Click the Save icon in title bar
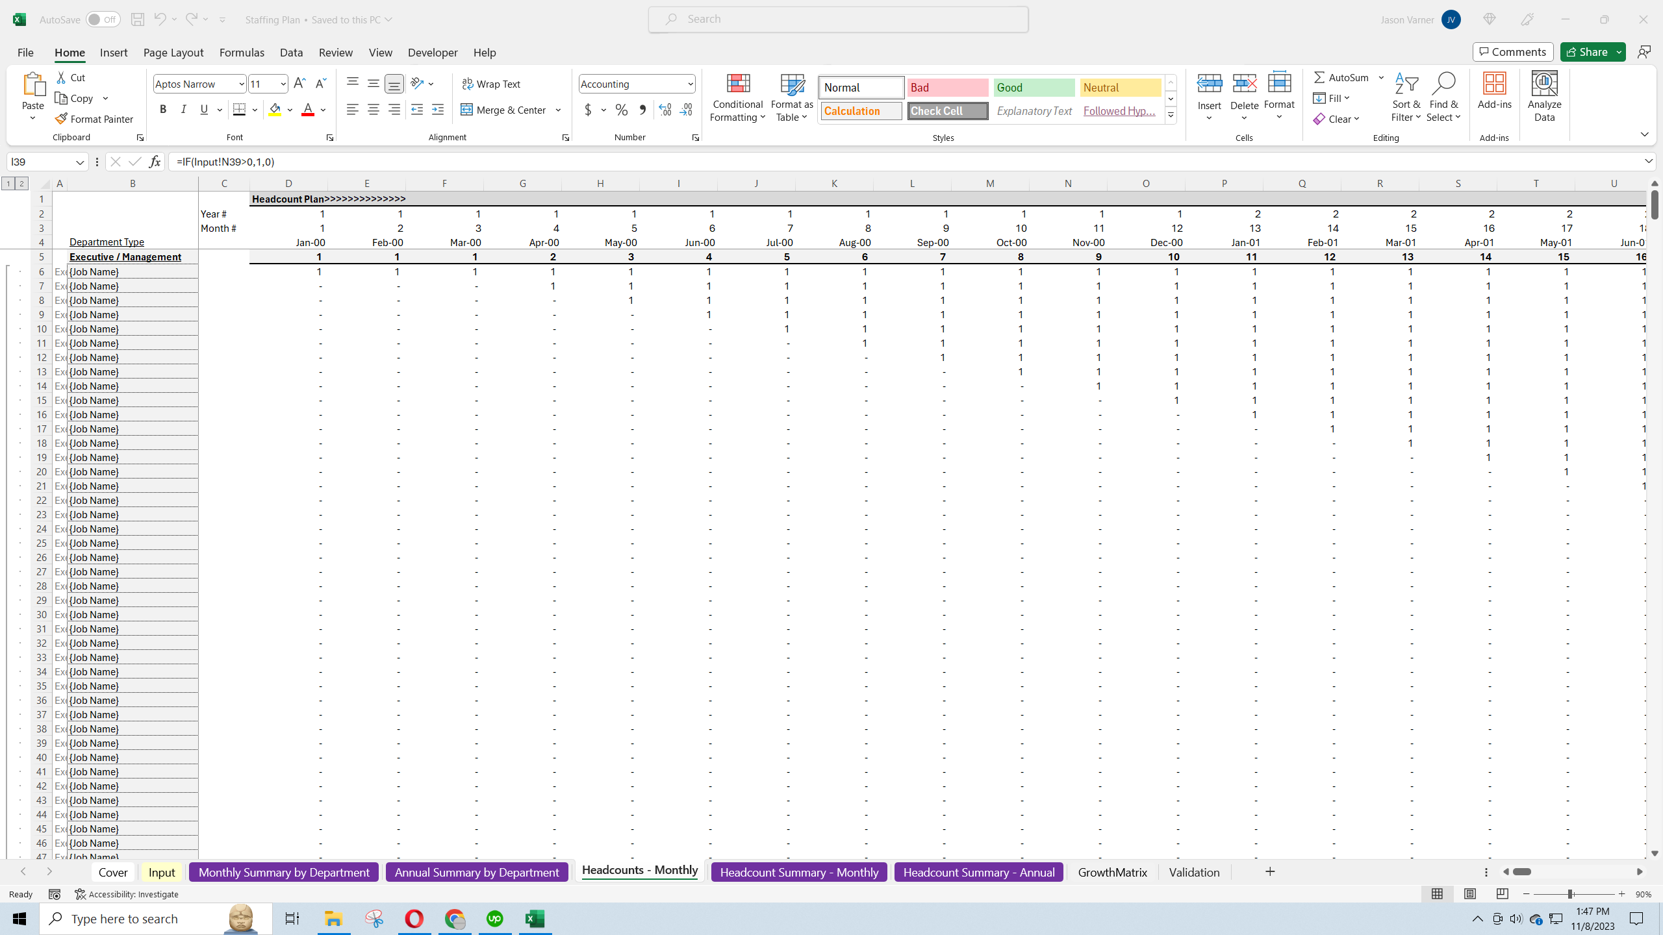 click(137, 19)
